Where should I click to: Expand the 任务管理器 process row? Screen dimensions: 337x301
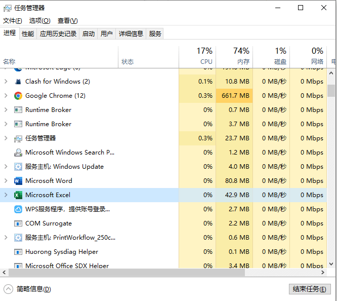click(6, 138)
